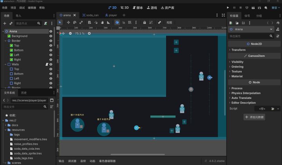Hide the Border Right node
The height and width of the screenshot is (165, 282).
pos(51,60)
